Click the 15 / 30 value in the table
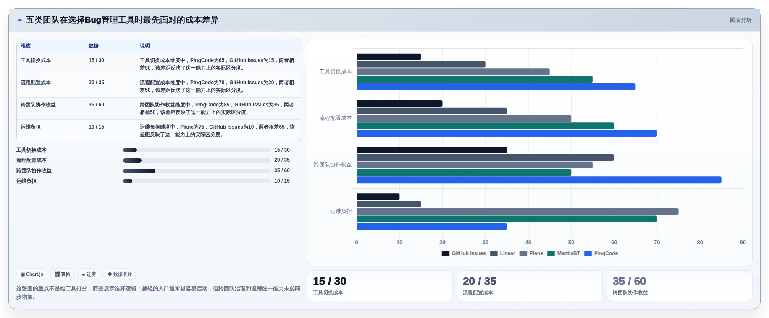The width and height of the screenshot is (769, 318). tap(96, 60)
